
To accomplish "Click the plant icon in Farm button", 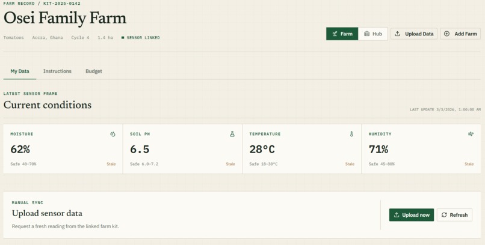I will click(x=335, y=34).
